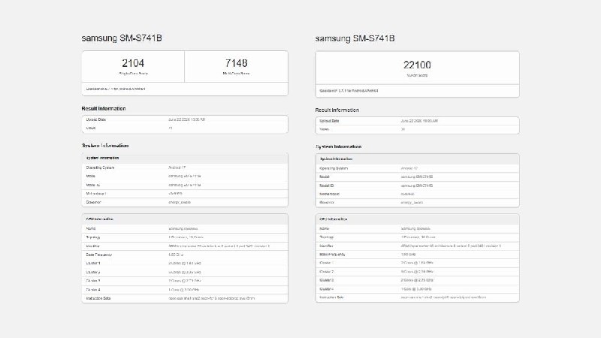Click the Result Information heading in the CPU result
This screenshot has width=601, height=338.
(x=104, y=108)
